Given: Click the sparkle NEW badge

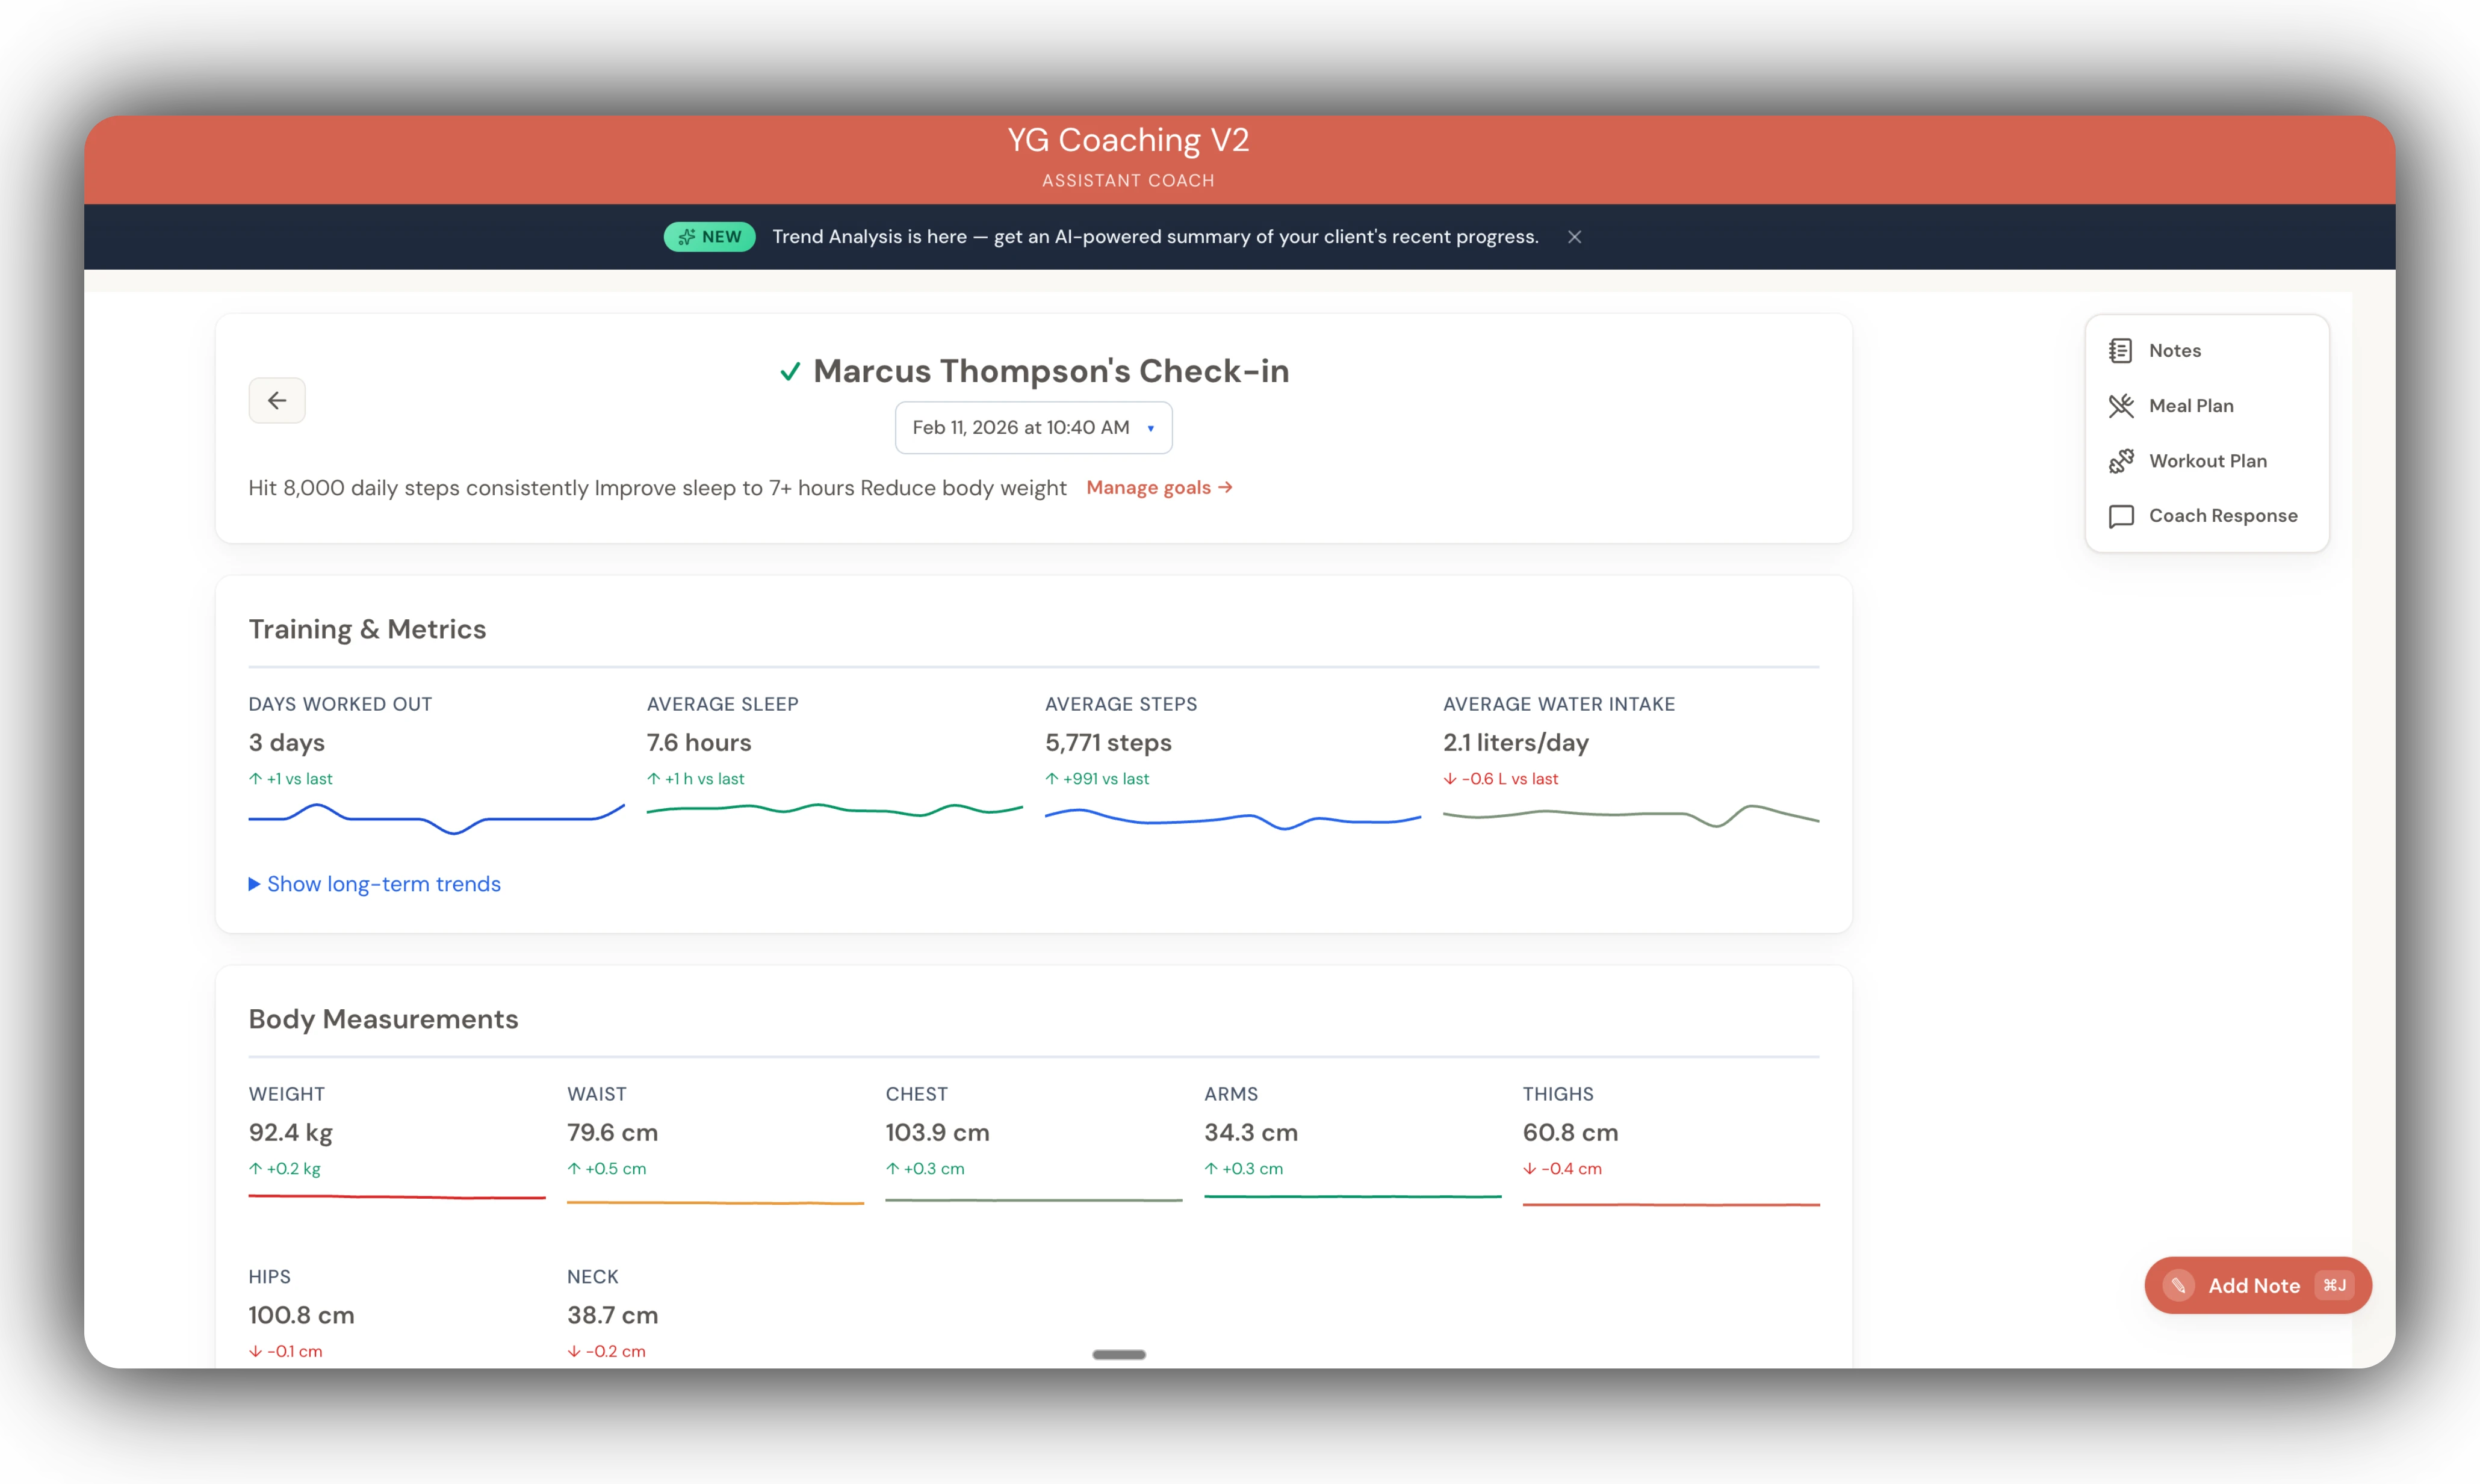Looking at the screenshot, I should [709, 237].
